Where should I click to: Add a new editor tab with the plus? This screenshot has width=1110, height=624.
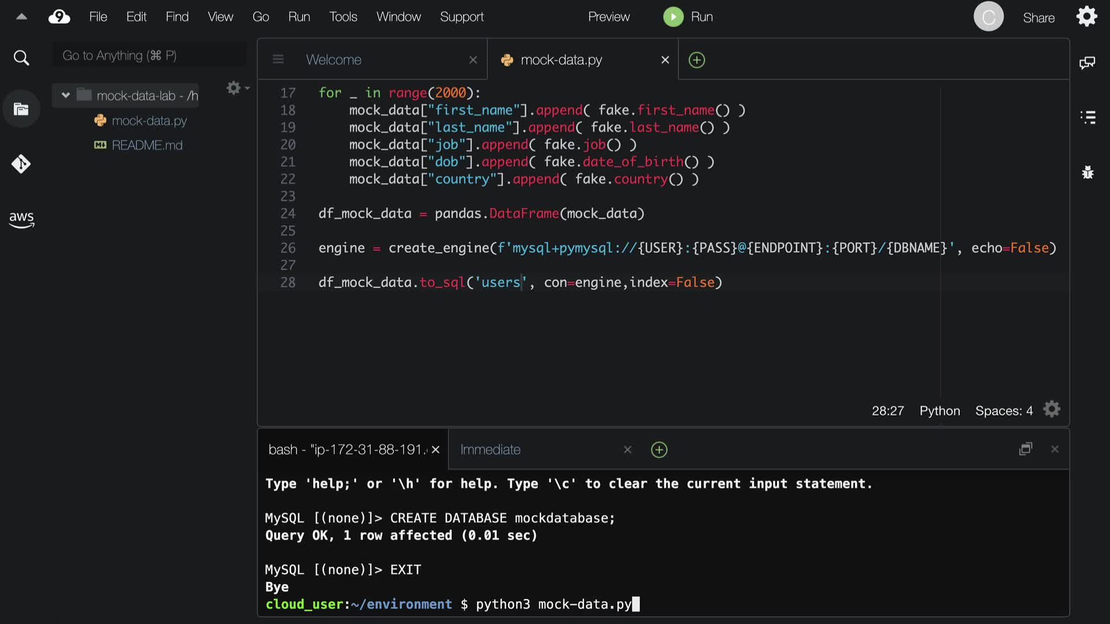(697, 60)
